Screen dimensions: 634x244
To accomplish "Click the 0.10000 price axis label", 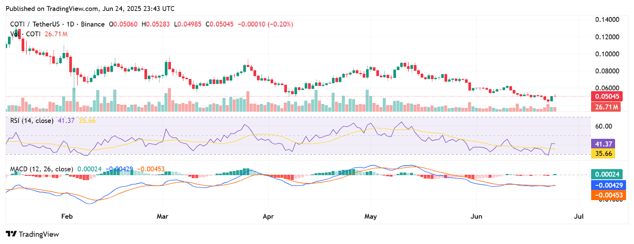I will point(607,54).
